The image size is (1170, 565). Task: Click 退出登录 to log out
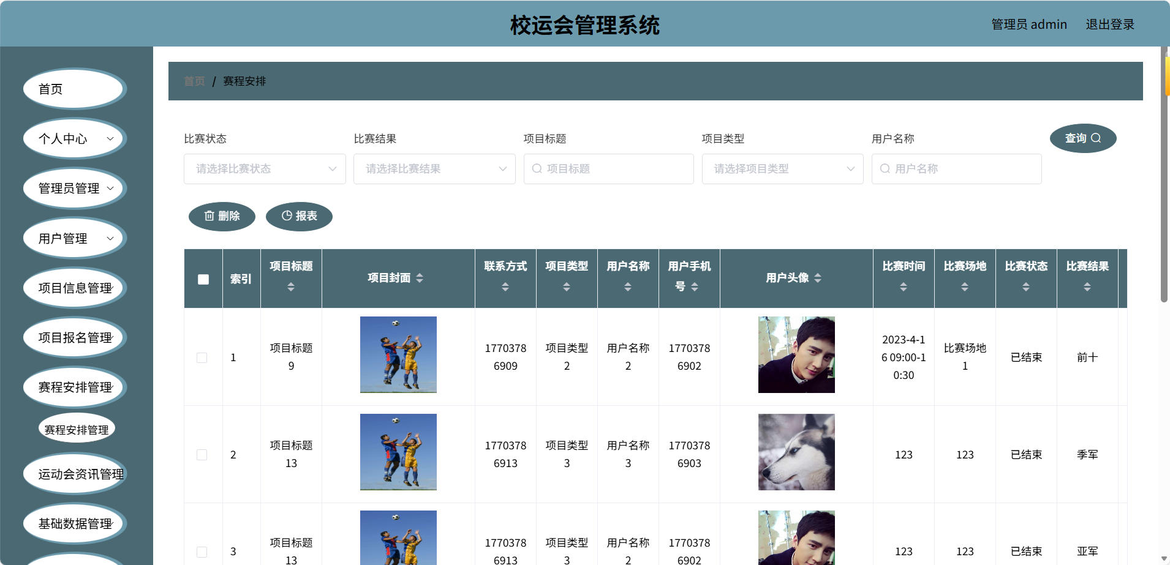[x=1110, y=24]
